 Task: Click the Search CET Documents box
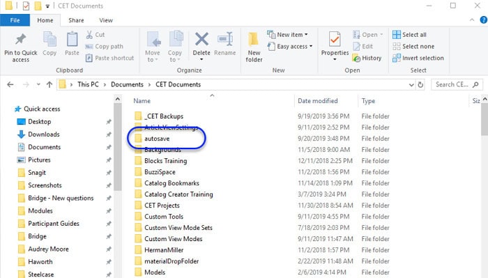click(x=457, y=84)
